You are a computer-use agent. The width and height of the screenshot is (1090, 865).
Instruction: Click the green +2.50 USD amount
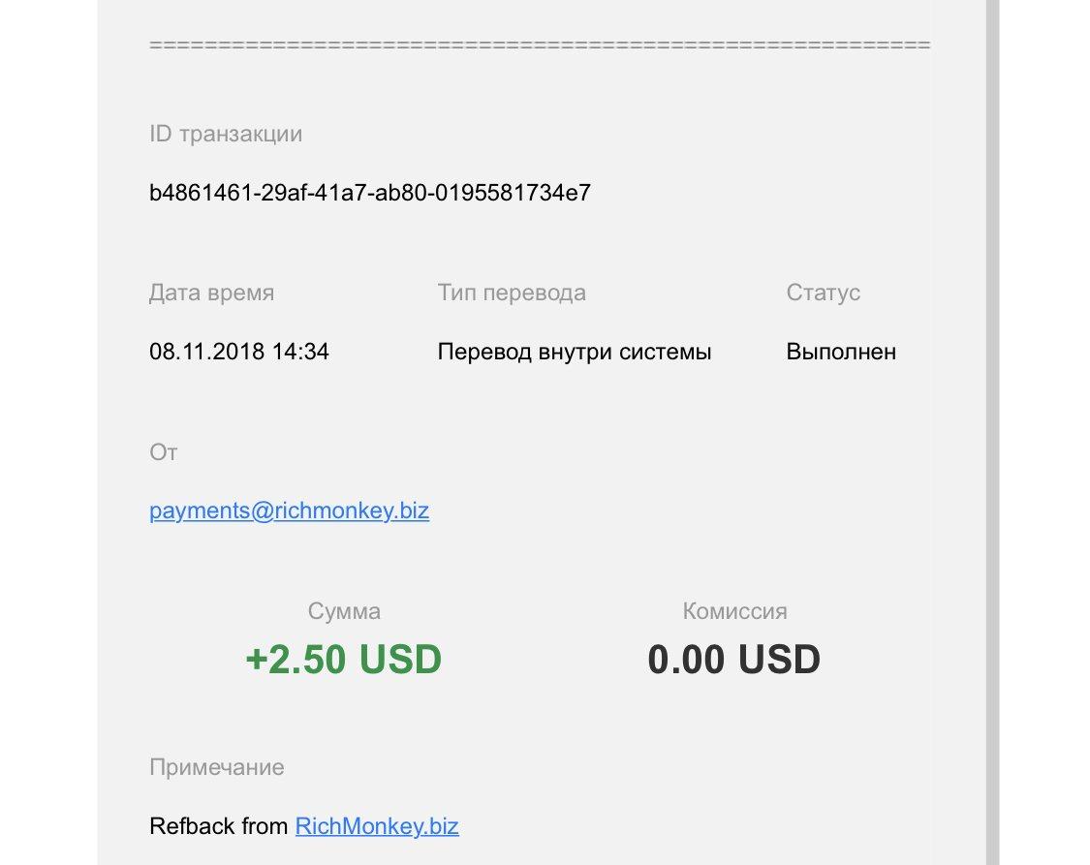click(343, 660)
